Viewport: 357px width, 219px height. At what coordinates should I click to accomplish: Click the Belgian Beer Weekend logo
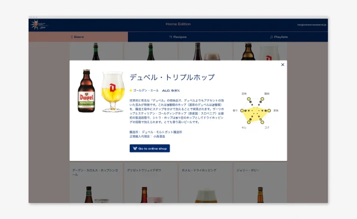pyautogui.click(x=39, y=25)
